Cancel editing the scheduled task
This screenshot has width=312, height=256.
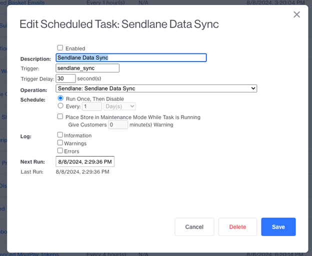point(194,227)
